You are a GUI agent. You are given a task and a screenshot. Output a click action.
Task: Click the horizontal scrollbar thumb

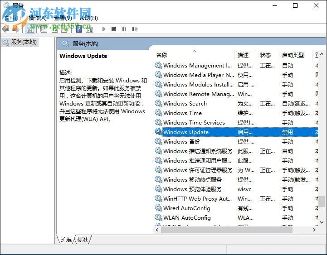tap(227, 230)
